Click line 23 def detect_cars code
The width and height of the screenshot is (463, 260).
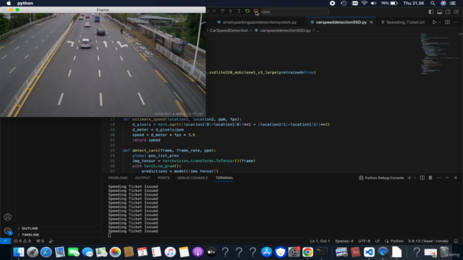(169, 150)
